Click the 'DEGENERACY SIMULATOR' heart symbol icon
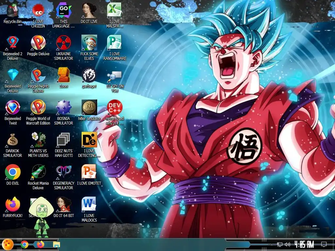The height and width of the screenshot is (251, 335). (x=63, y=172)
